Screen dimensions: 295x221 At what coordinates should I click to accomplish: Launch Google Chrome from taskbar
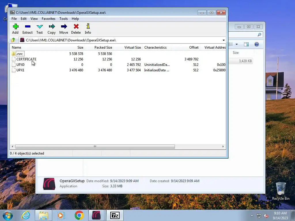point(79,215)
